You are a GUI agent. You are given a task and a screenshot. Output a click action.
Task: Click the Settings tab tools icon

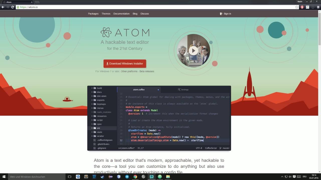click(179, 89)
